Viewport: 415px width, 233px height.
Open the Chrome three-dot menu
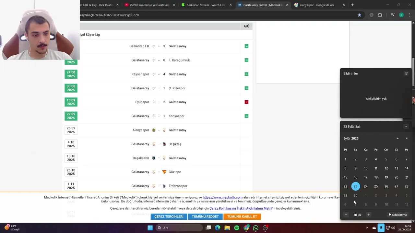click(410, 15)
